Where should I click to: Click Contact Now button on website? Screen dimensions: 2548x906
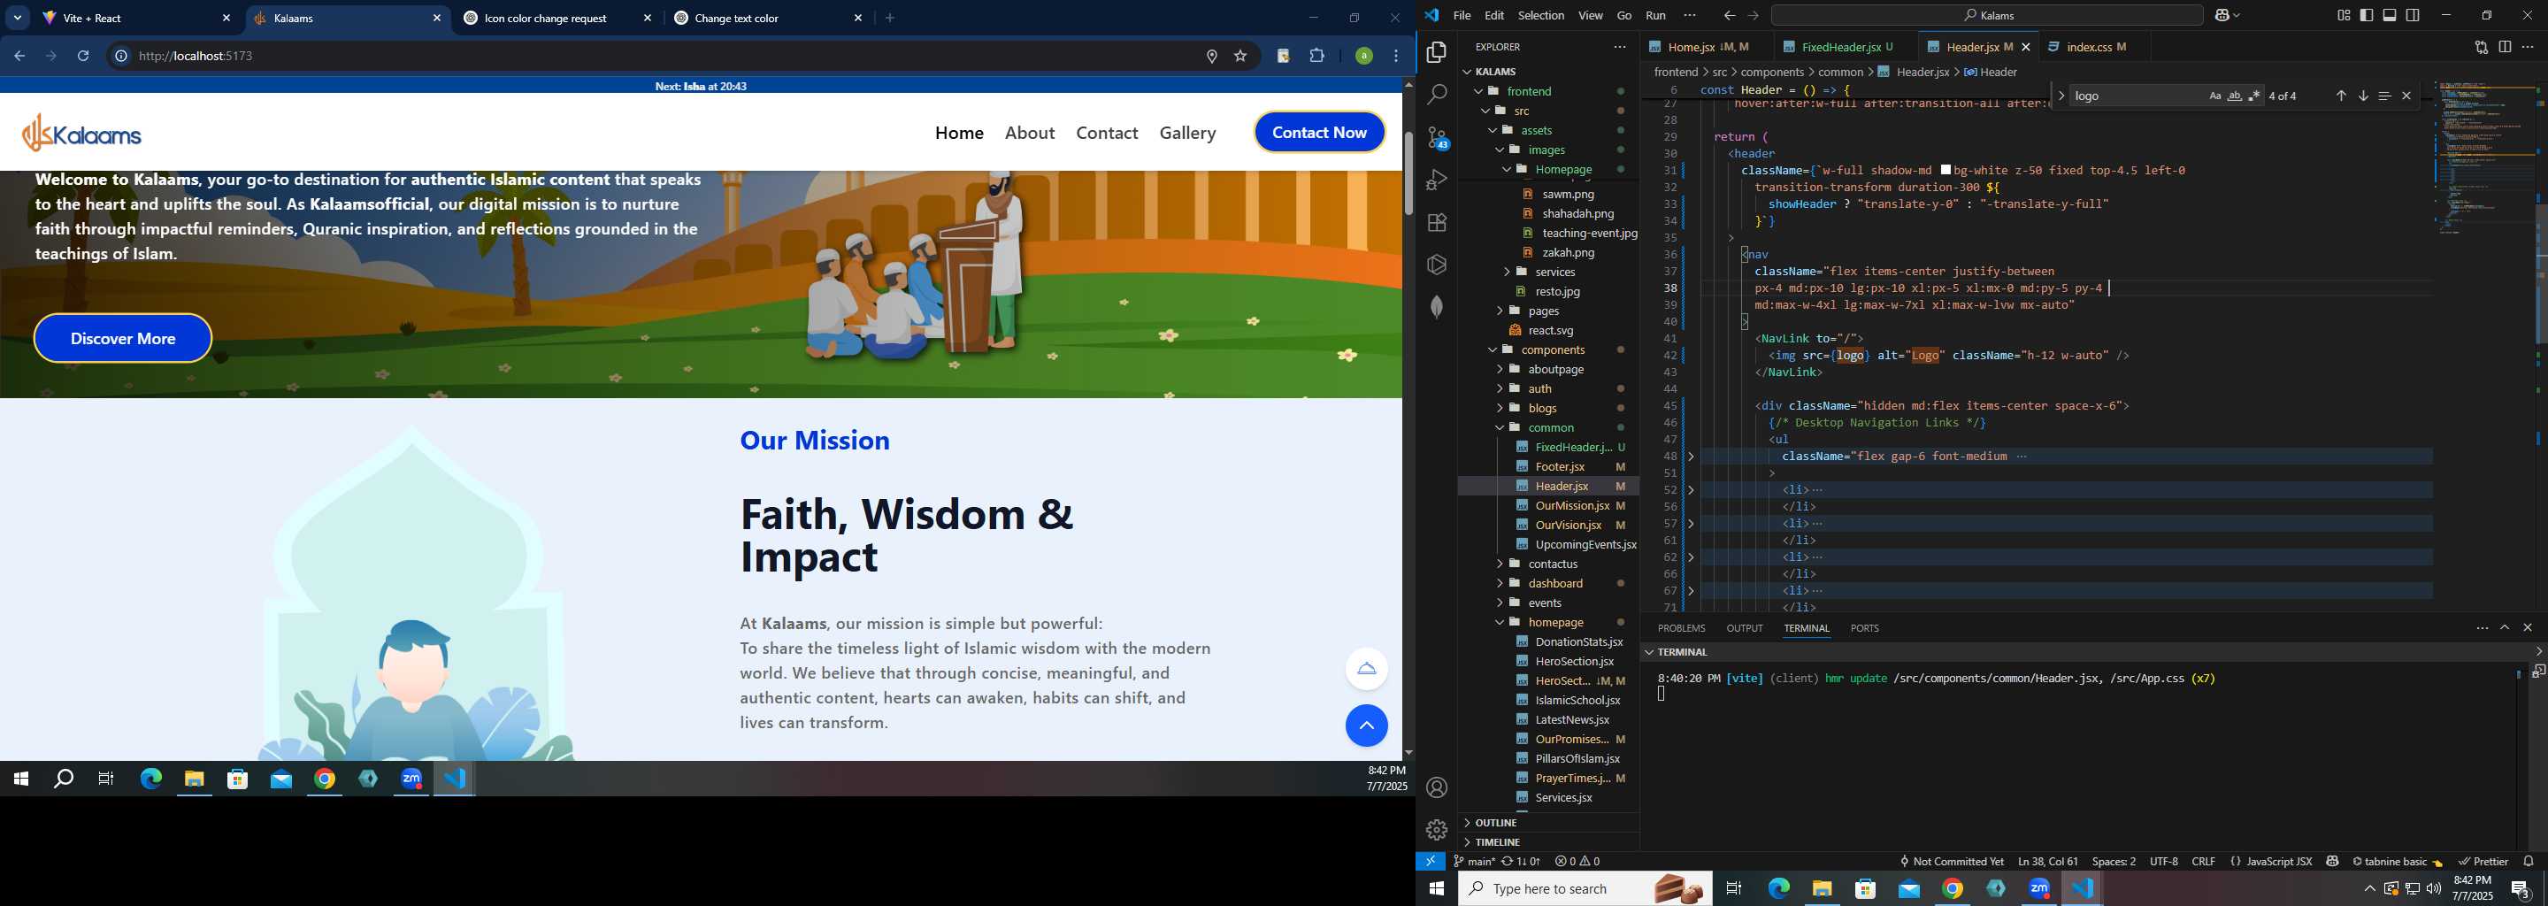coord(1318,133)
